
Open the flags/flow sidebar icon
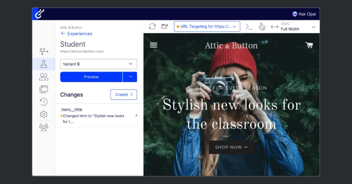click(44, 51)
